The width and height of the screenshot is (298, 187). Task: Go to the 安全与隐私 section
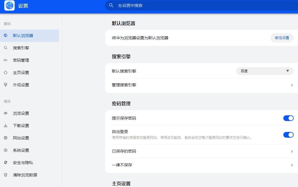point(5,163)
